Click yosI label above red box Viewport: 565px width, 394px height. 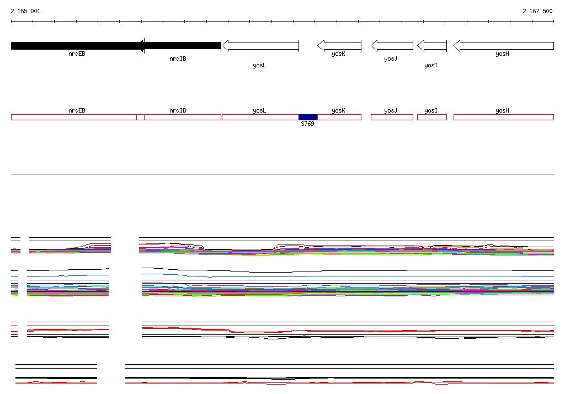click(x=431, y=111)
